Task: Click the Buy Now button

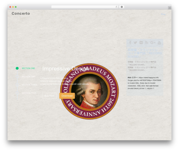Action: [x=49, y=96]
